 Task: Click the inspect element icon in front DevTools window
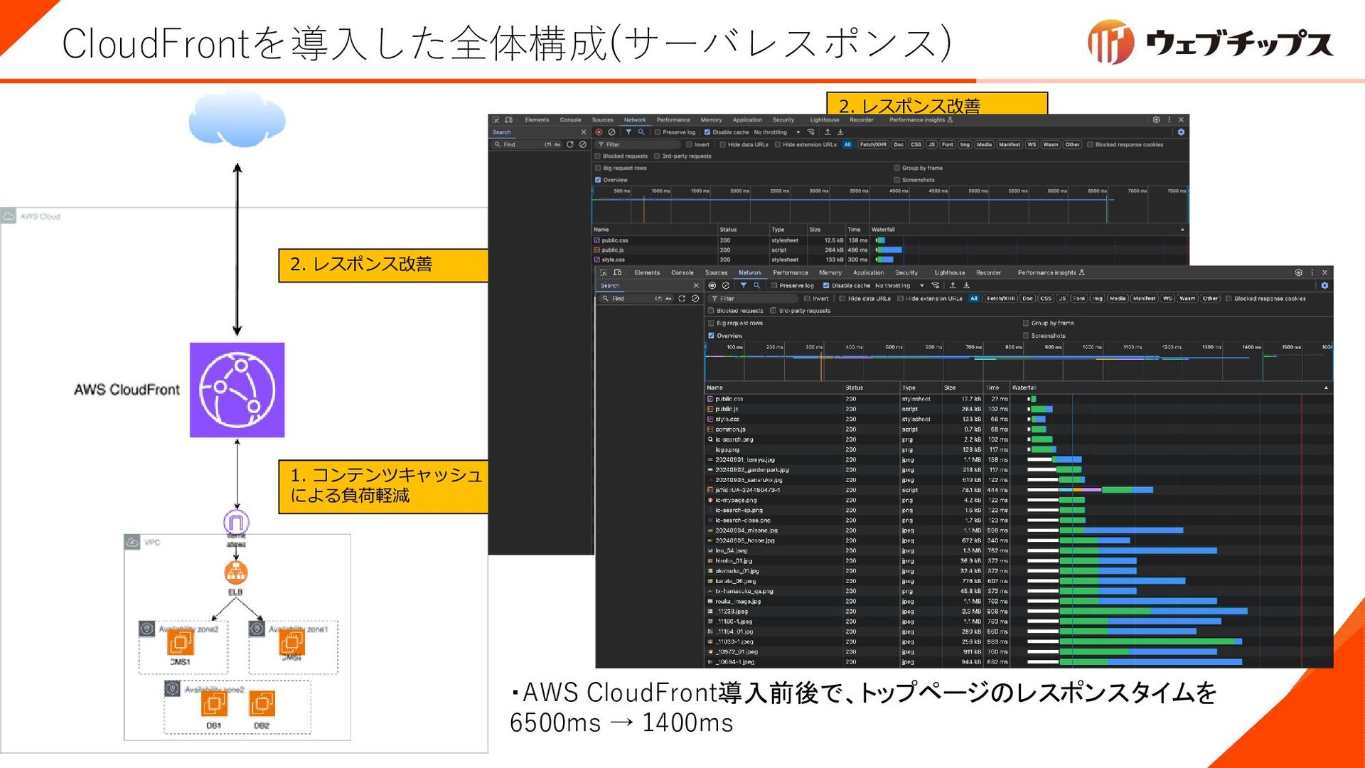[604, 273]
